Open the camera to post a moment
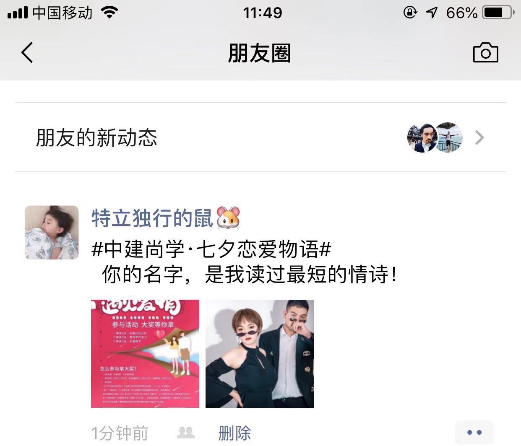521x446 pixels. [485, 53]
